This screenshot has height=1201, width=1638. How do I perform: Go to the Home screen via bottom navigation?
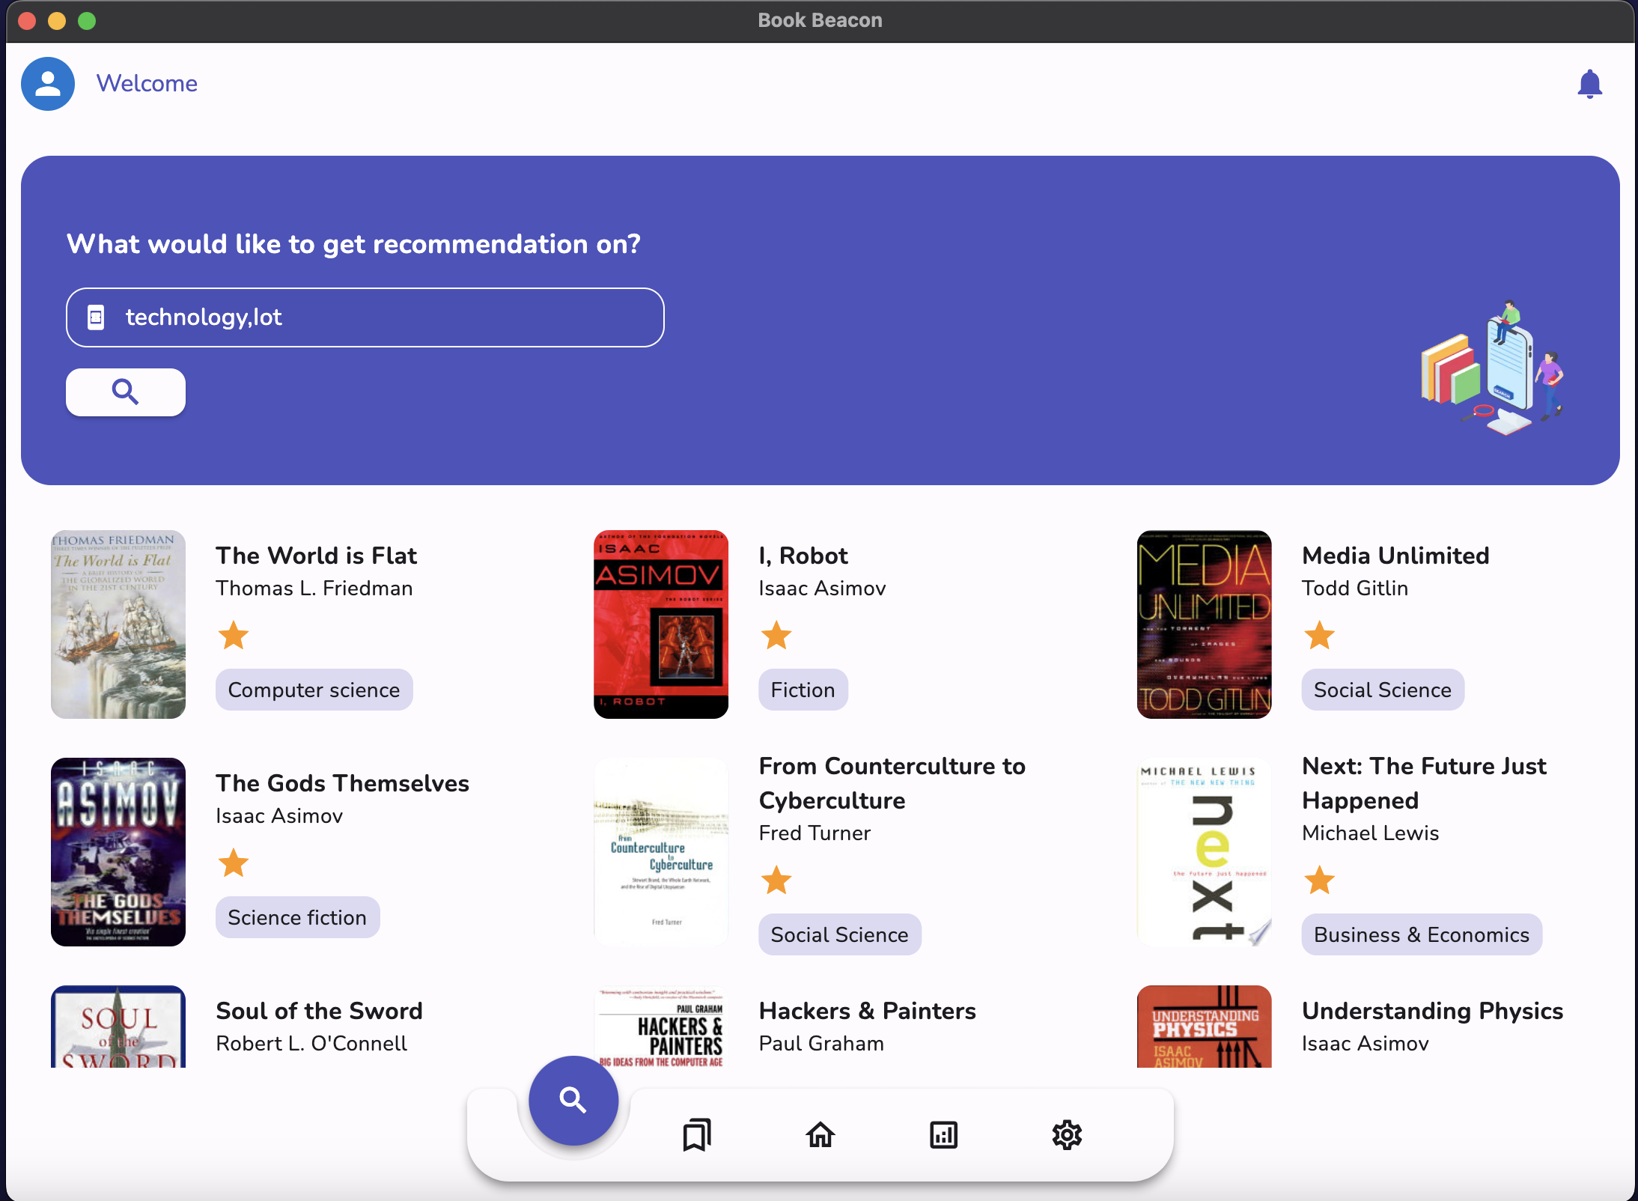point(820,1134)
